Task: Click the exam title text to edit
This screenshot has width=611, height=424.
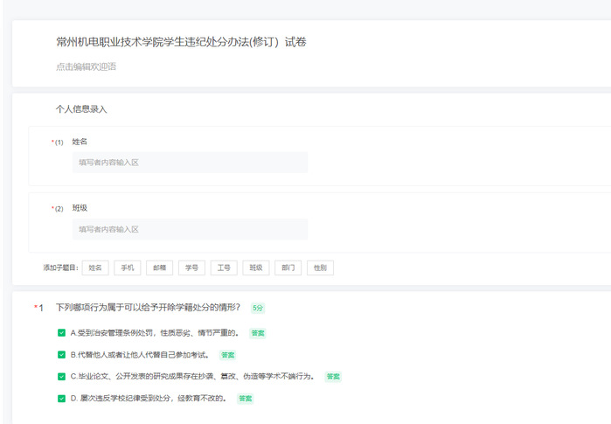Action: [x=180, y=42]
